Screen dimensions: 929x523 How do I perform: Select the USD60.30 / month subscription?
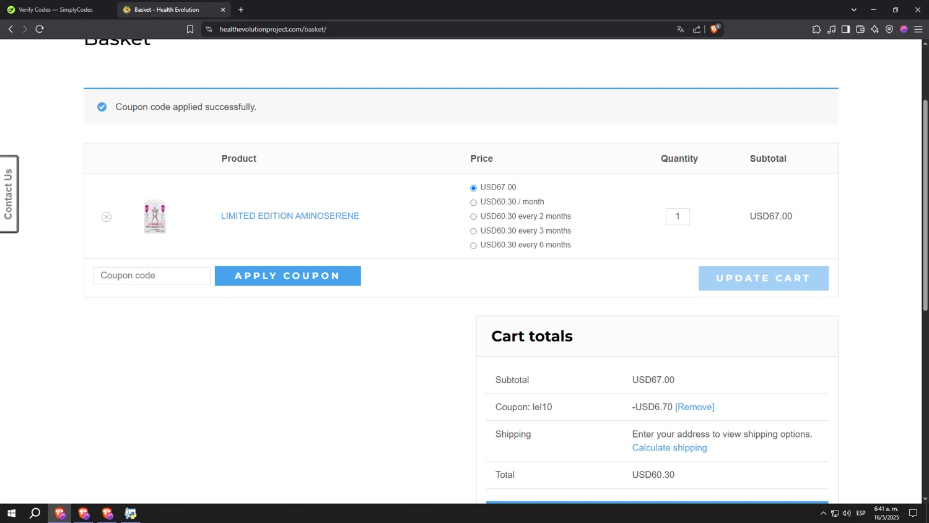pyautogui.click(x=473, y=203)
